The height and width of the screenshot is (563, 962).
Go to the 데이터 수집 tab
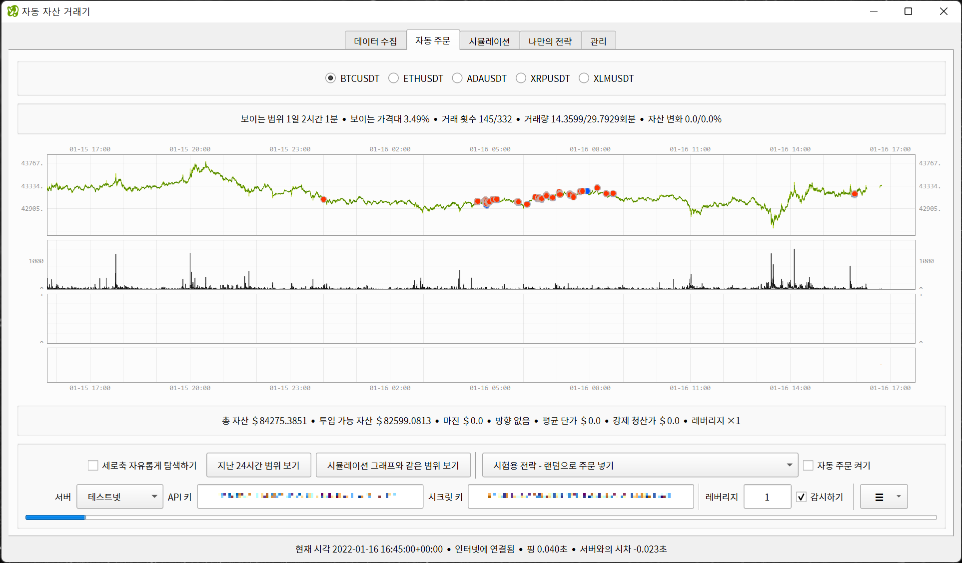tap(375, 41)
